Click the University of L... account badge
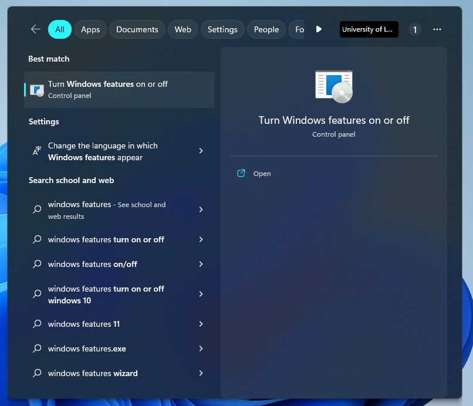Image resolution: width=473 pixels, height=406 pixels. pyautogui.click(x=369, y=29)
